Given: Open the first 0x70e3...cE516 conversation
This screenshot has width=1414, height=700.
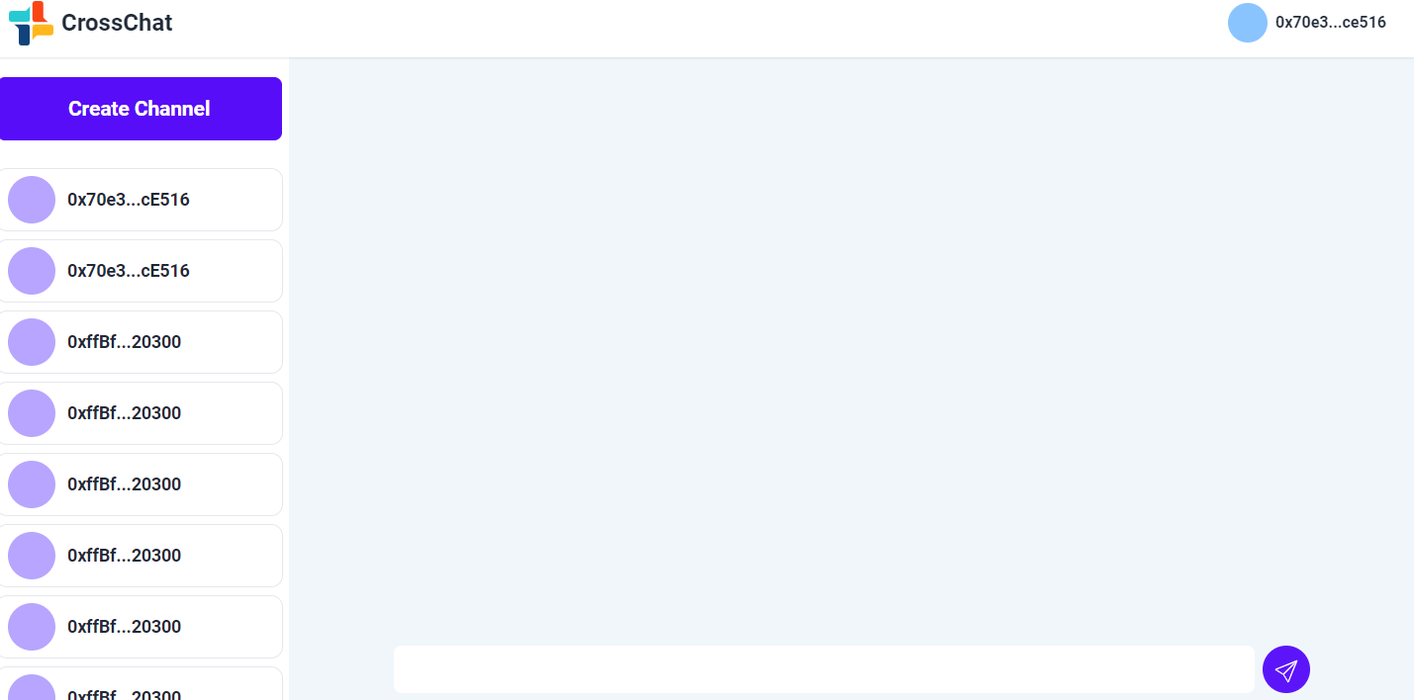Looking at the screenshot, I should (141, 200).
